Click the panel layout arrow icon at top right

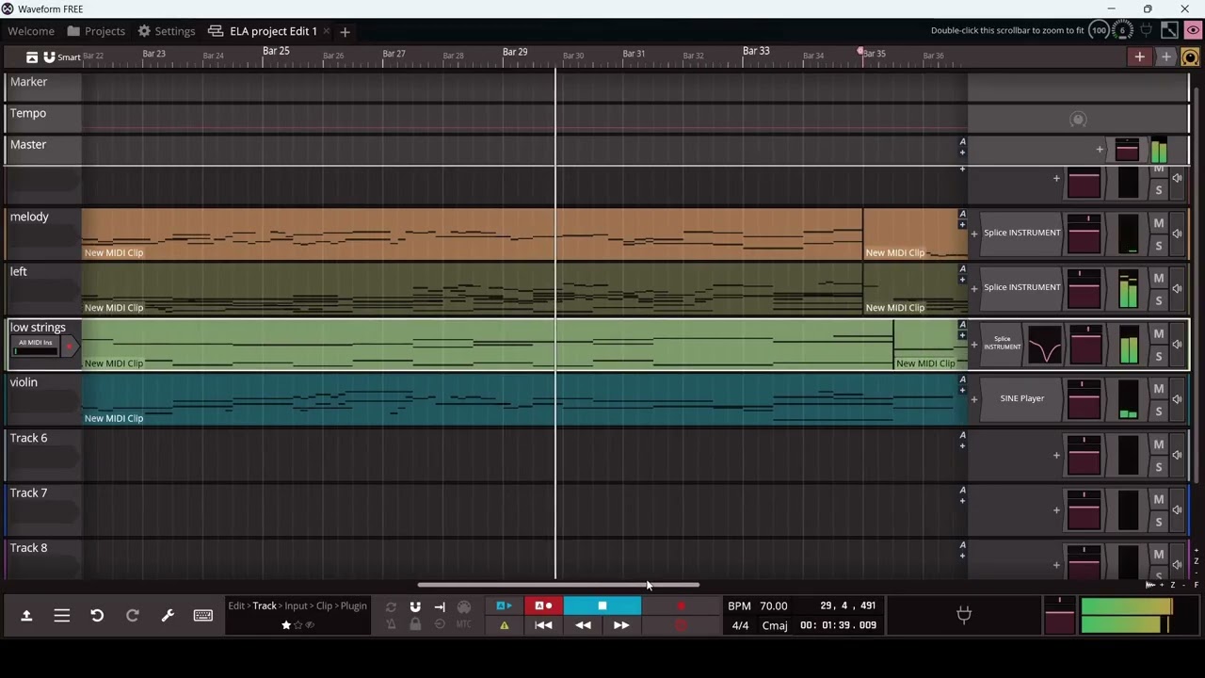(x=1169, y=31)
